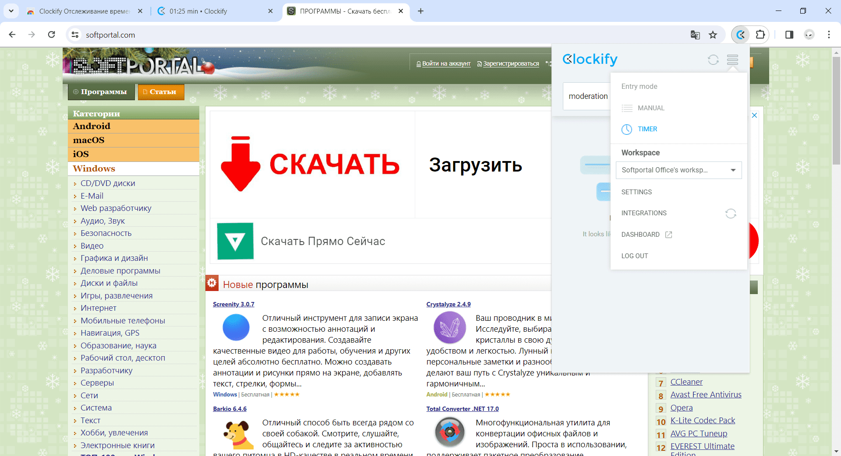This screenshot has height=456, width=841.
Task: Select the Windows category
Action: click(134, 168)
